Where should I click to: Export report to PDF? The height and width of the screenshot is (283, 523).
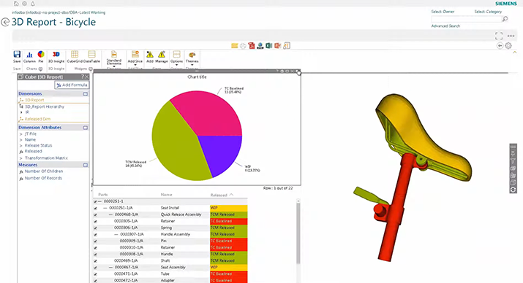[x=252, y=45]
